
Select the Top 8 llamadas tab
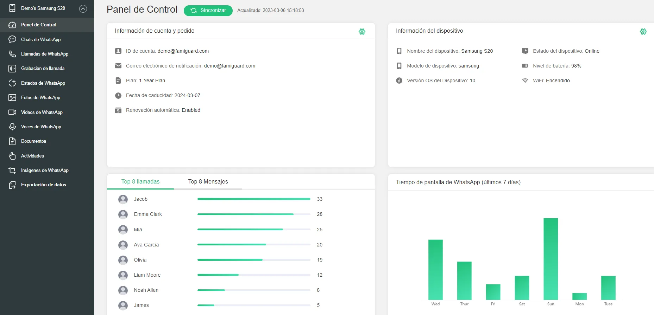(140, 182)
